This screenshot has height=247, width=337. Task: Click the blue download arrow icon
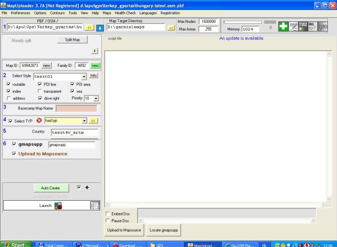coord(100,27)
